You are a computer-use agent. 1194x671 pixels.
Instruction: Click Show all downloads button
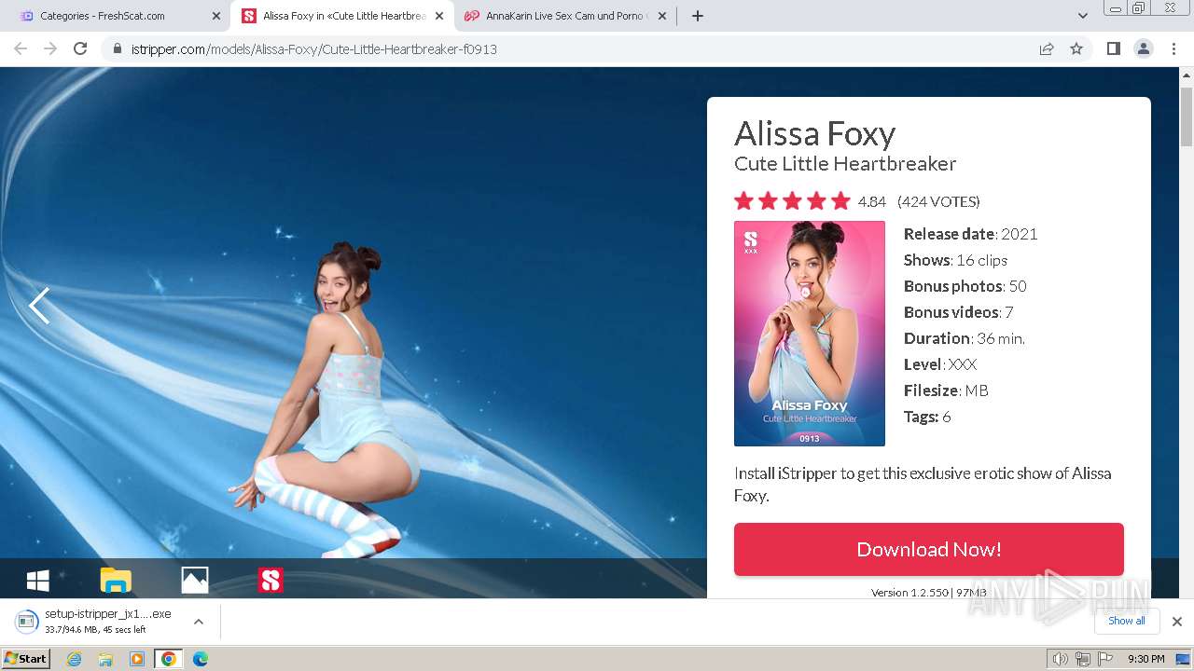coord(1126,621)
